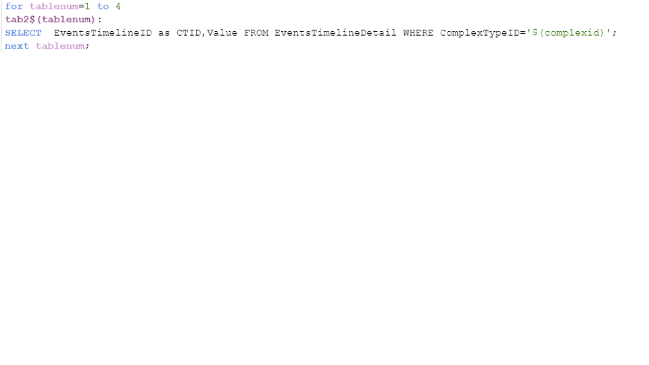Click the 'CTID' alias name

coord(189,32)
